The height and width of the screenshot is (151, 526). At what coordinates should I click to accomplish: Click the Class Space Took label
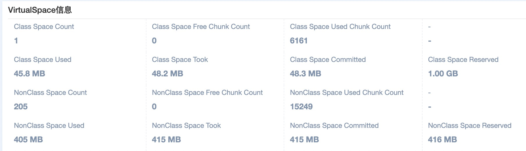180,60
